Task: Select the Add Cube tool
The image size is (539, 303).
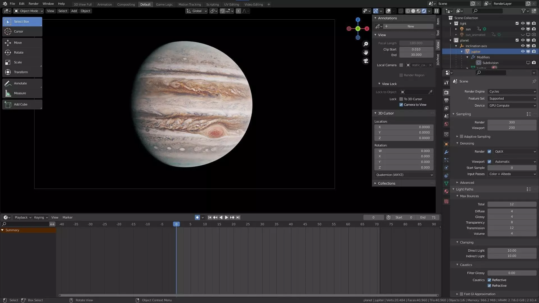Action: 22,104
